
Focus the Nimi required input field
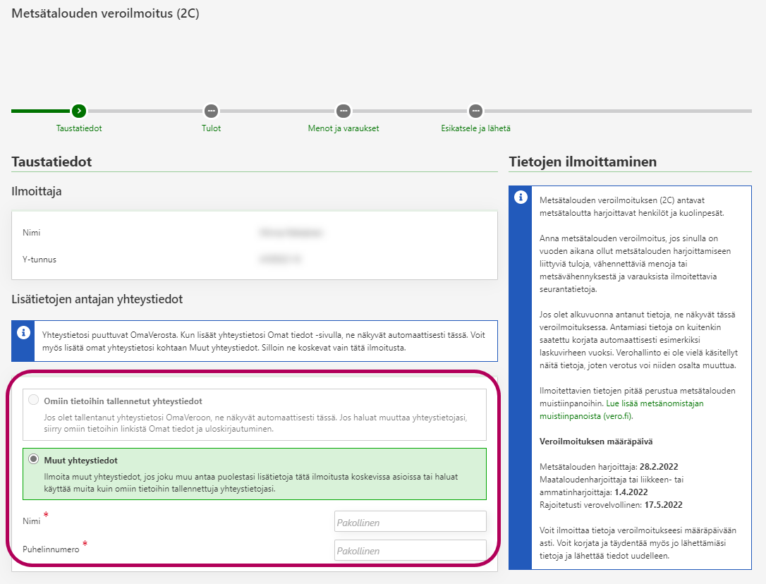(x=410, y=522)
